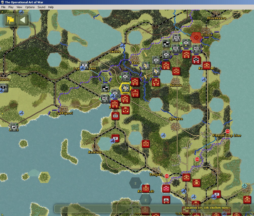The image size is (254, 216).
Task: Select the gray 16-20 infantry unit
Action: click(x=186, y=43)
